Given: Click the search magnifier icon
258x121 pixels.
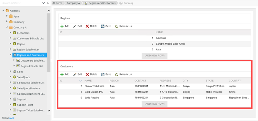Looking at the screenshot, I should (48, 3).
